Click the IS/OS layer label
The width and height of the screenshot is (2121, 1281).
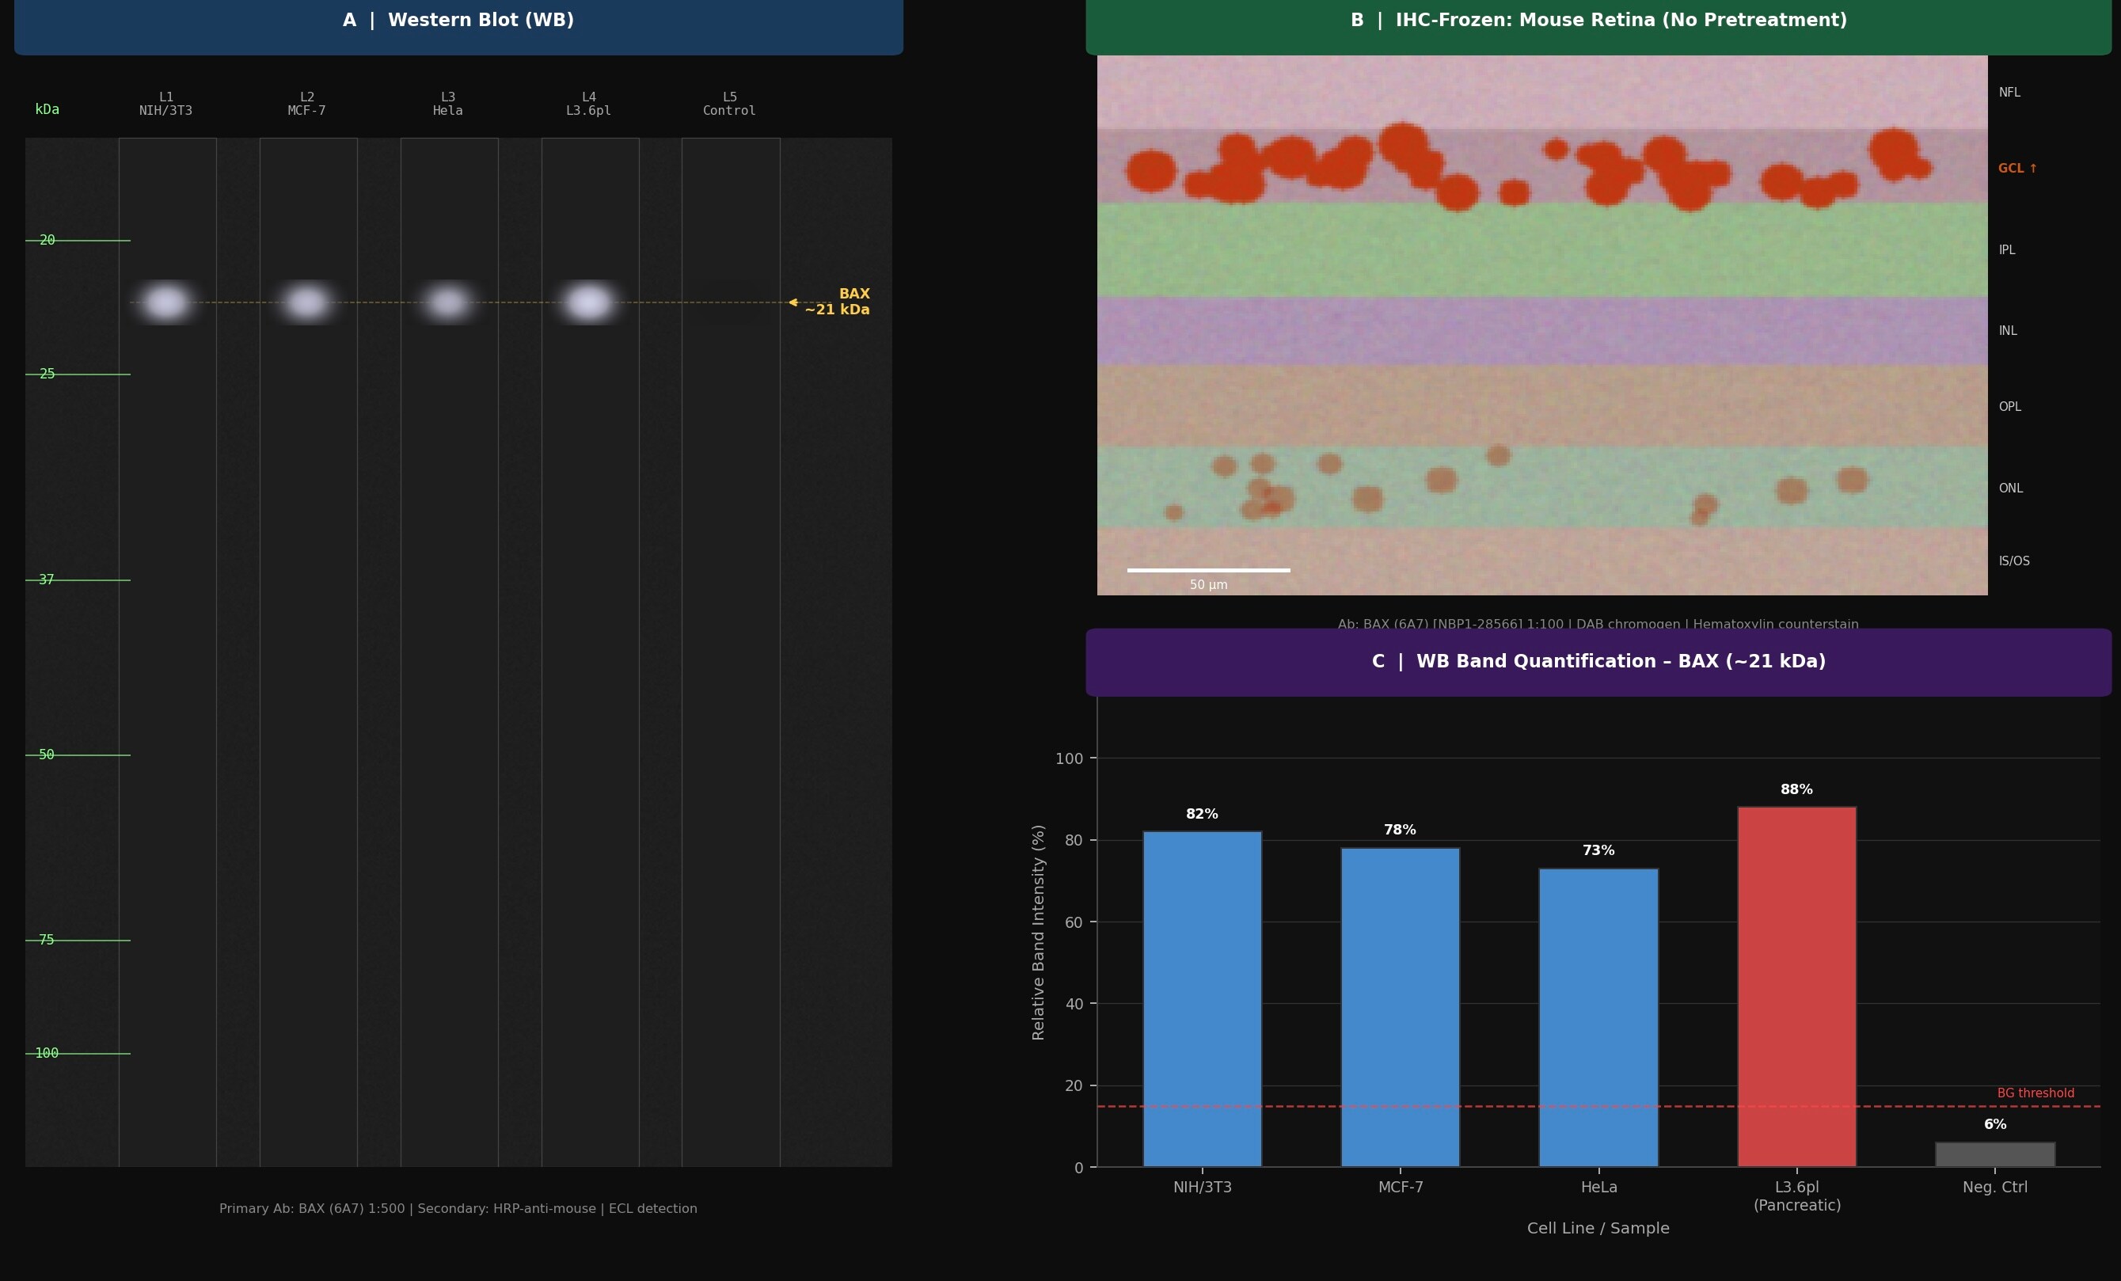(x=2013, y=561)
